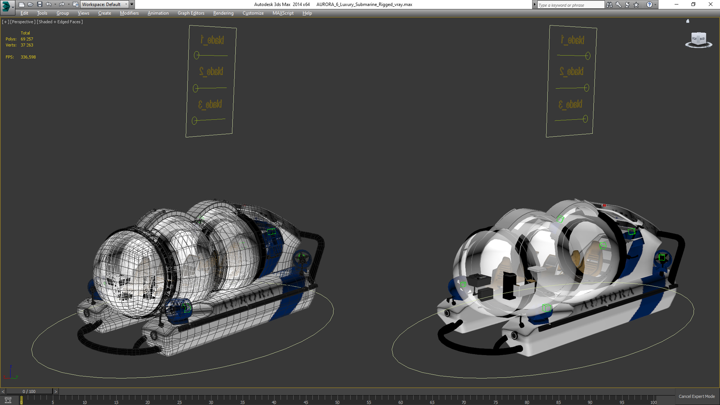Open Favorites with the star icon
Image resolution: width=720 pixels, height=405 pixels.
636,4
